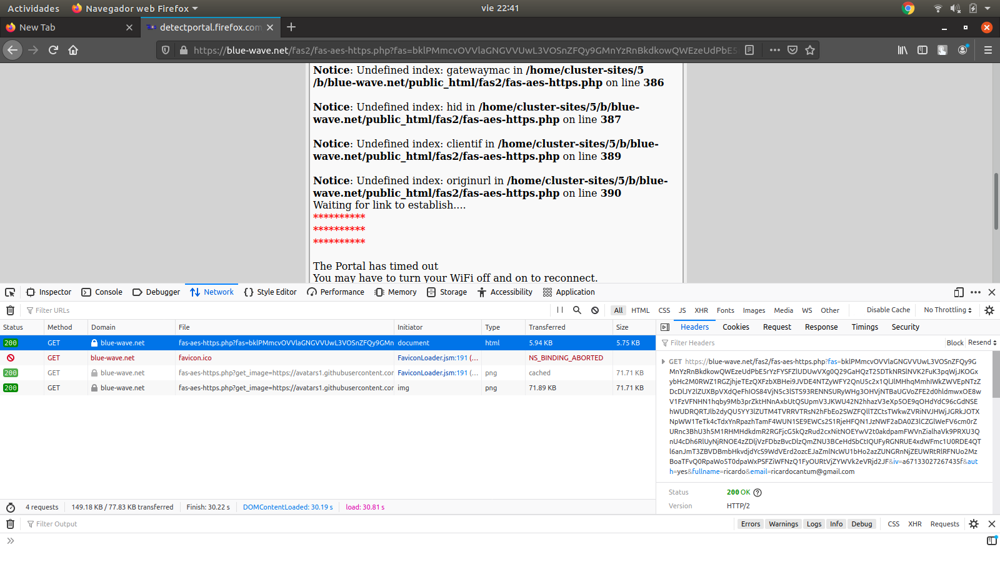Open DevTools settings gear icon
Screen dimensions: 1000x562
(x=989, y=310)
